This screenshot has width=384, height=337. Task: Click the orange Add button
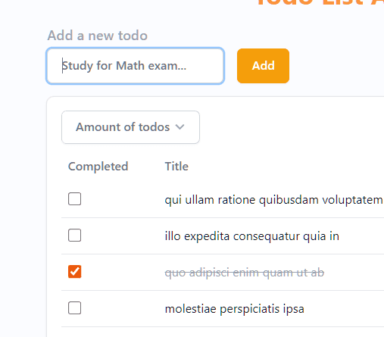[263, 66]
